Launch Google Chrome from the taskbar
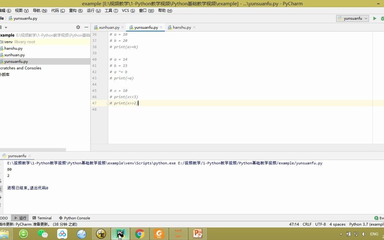The height and width of the screenshot is (240, 384). [x=139, y=234]
